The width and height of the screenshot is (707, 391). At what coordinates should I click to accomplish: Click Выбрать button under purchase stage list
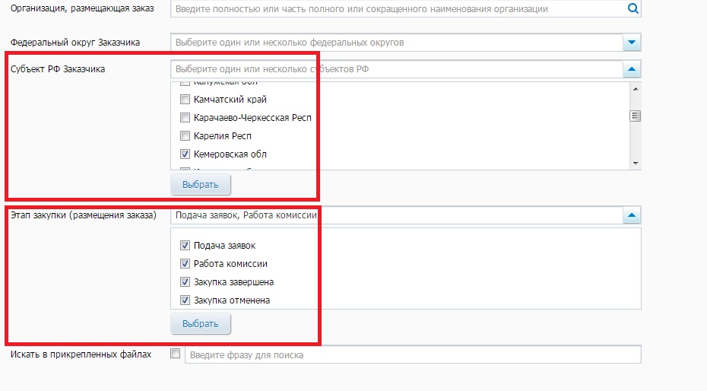click(201, 324)
